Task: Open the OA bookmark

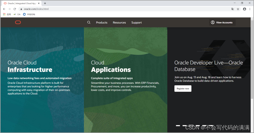Action: coord(17,14)
